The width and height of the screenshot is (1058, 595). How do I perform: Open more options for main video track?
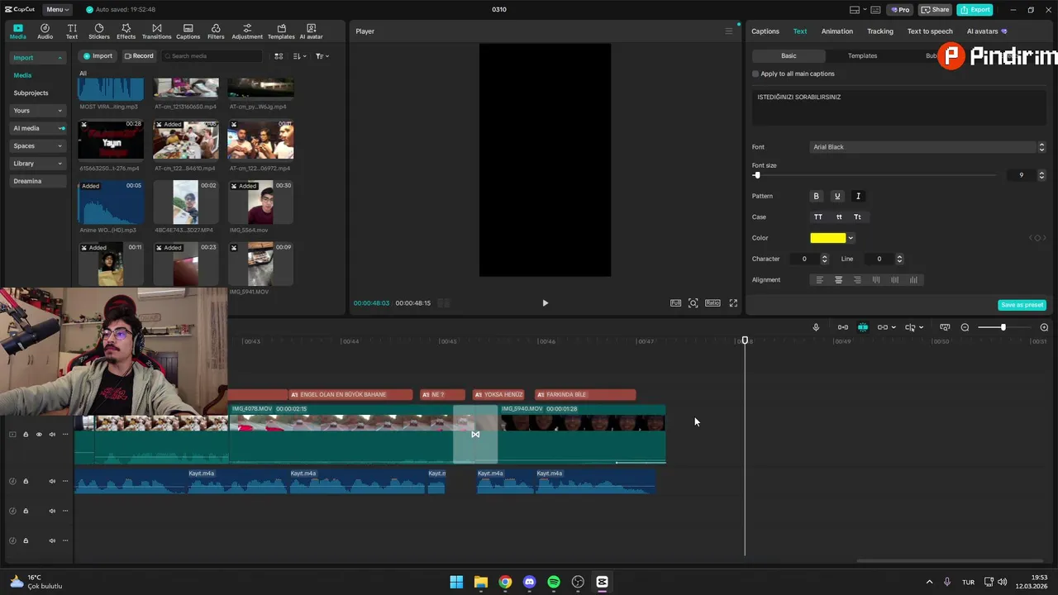[65, 435]
